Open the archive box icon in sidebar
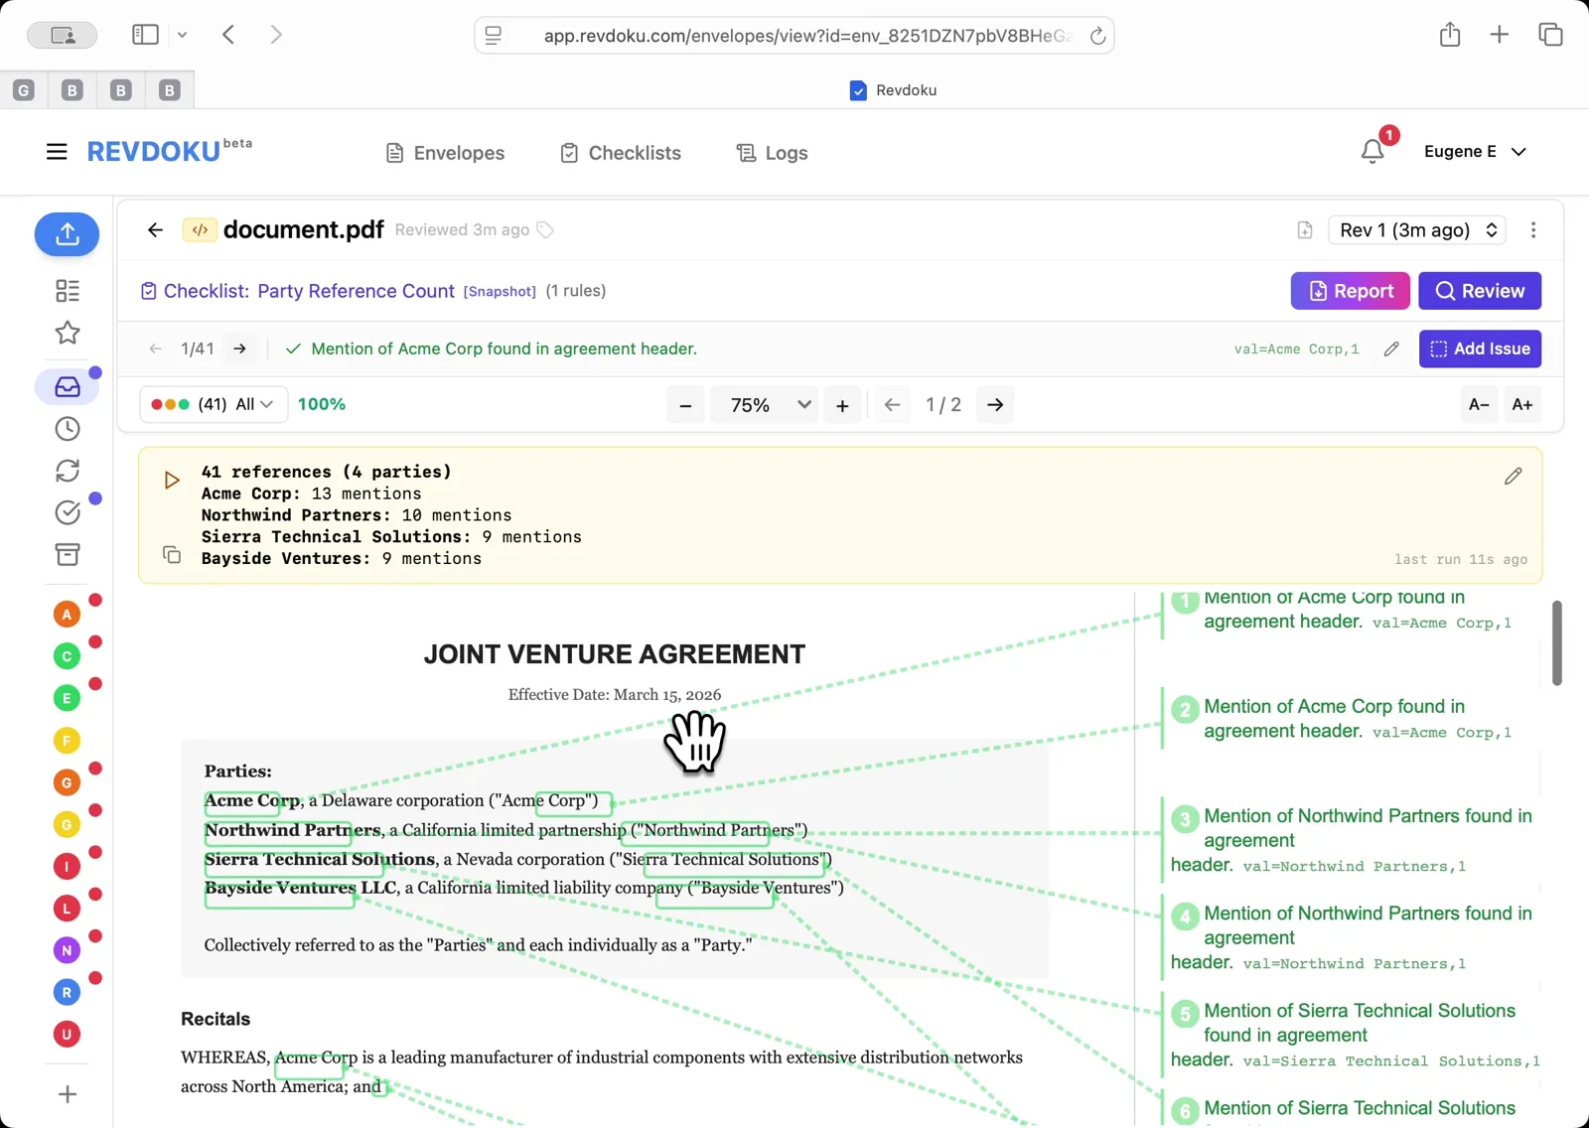This screenshot has width=1589, height=1128. 67,554
